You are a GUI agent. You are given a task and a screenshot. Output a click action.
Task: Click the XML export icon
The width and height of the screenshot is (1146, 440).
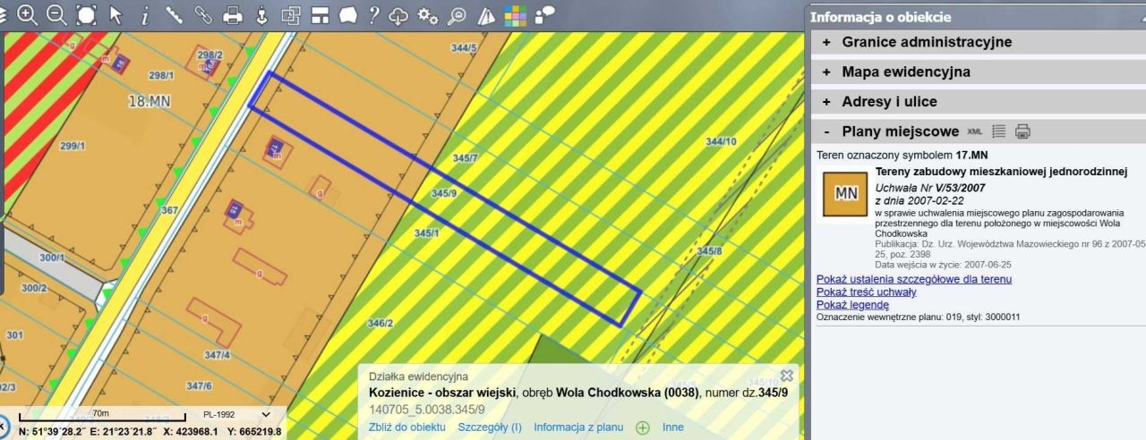pyautogui.click(x=975, y=131)
